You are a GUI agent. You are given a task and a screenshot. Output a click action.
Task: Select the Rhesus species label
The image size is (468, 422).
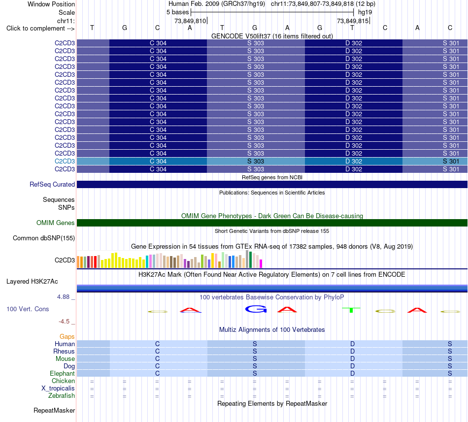click(x=64, y=351)
